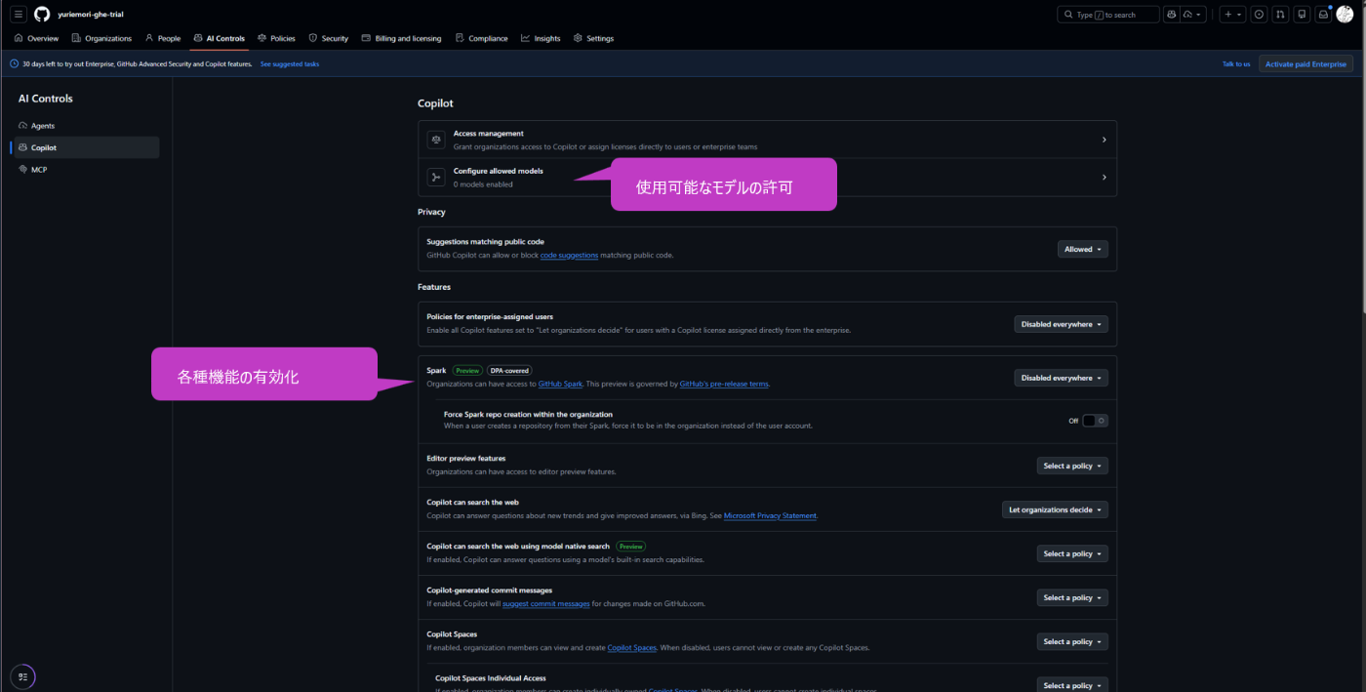
Task: Click the clock icon in trial banner
Action: pos(14,63)
